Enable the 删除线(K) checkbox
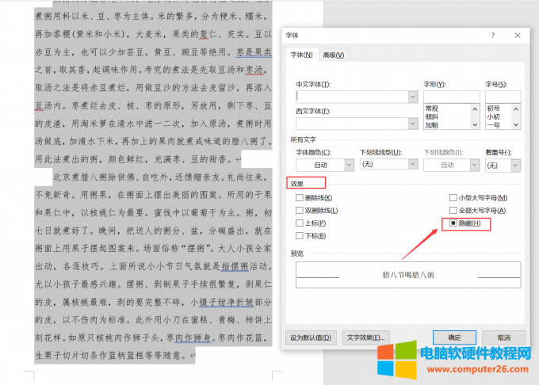This screenshot has height=385, width=539. point(300,197)
